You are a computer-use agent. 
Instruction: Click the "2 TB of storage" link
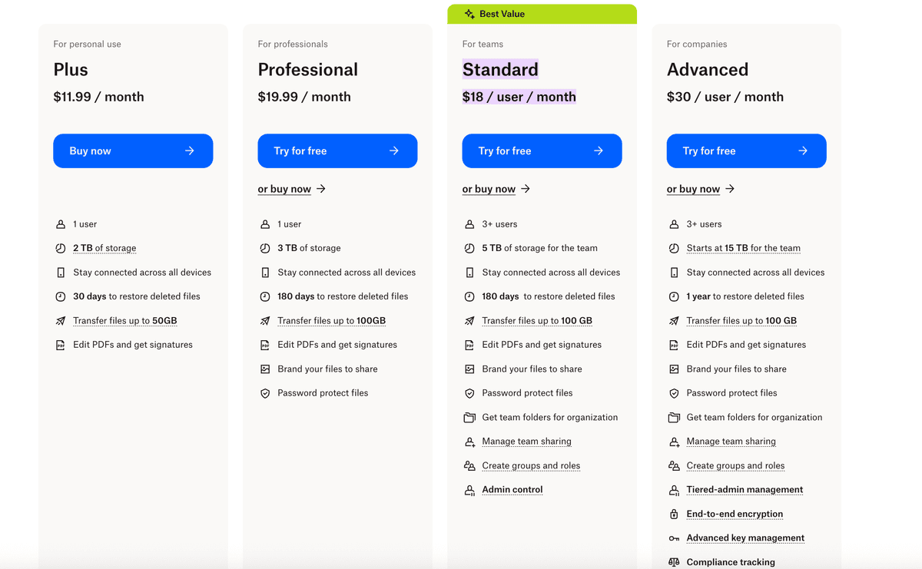coord(104,248)
